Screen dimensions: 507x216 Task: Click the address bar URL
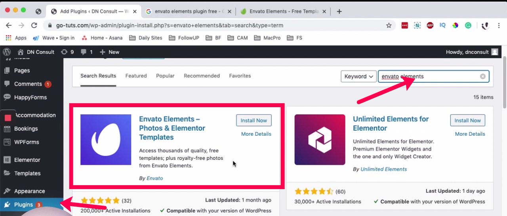pyautogui.click(x=169, y=25)
